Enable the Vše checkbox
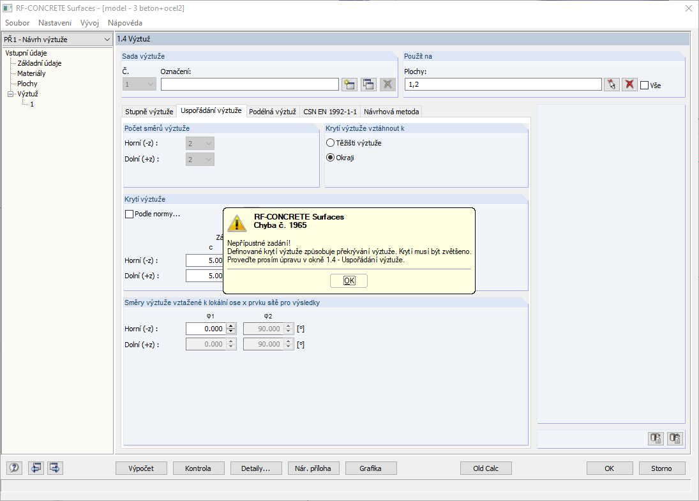The width and height of the screenshot is (699, 501). (644, 85)
